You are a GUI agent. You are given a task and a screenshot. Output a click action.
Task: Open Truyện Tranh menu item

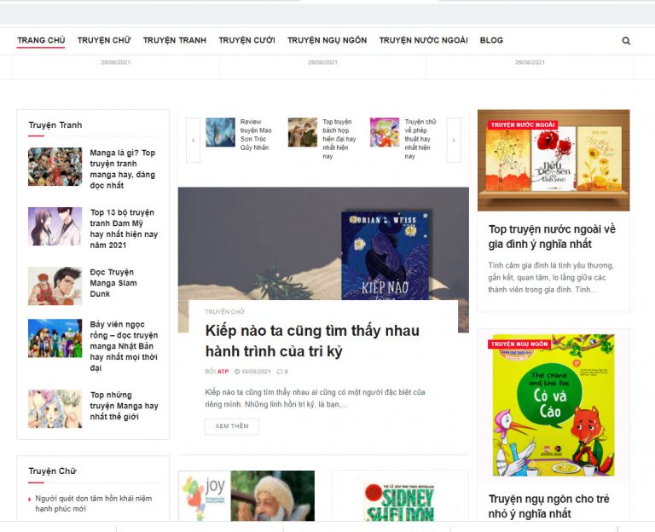pos(175,40)
